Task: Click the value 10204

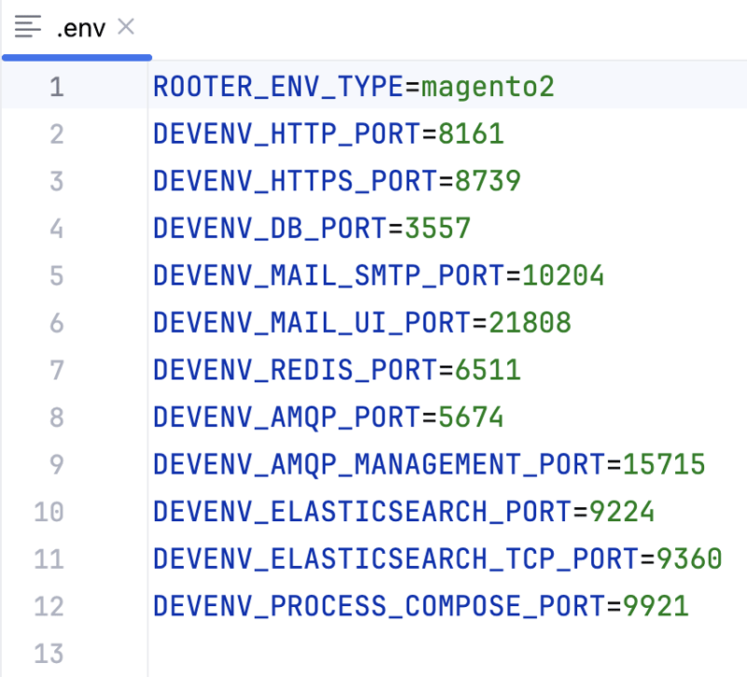Action: [x=563, y=275]
